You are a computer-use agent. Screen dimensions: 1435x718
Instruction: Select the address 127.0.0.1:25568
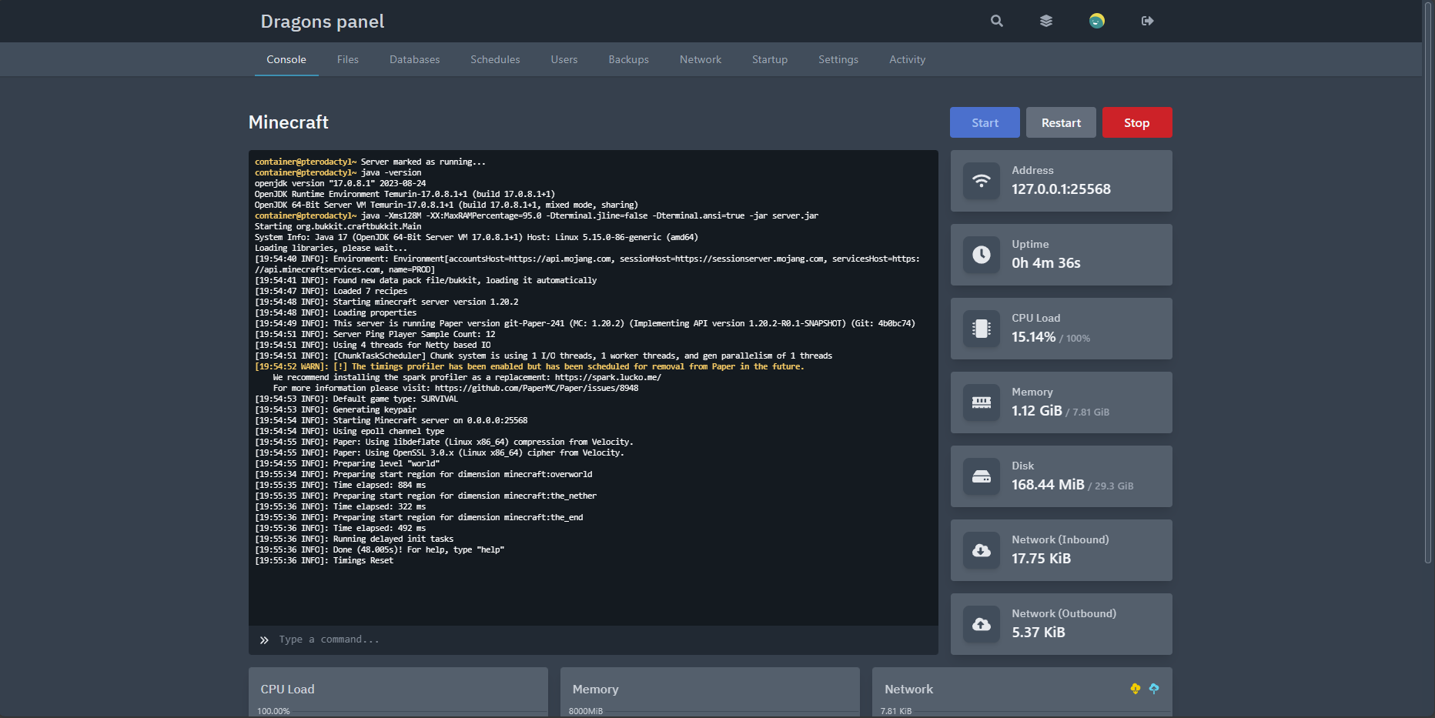(1061, 189)
